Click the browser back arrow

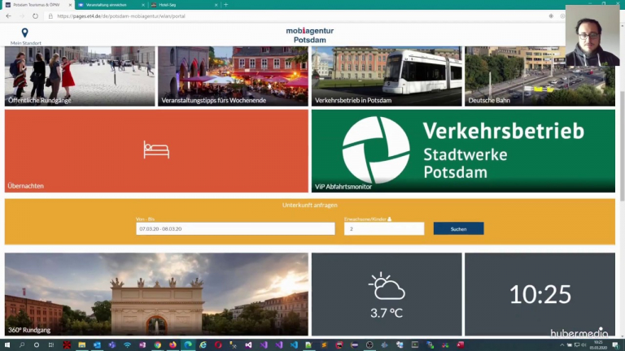[x=8, y=16]
